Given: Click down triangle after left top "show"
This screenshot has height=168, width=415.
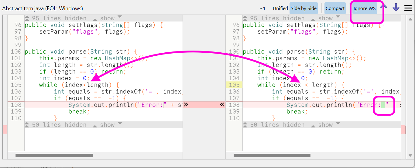Looking at the screenshot, I should pyautogui.click(x=120, y=17).
